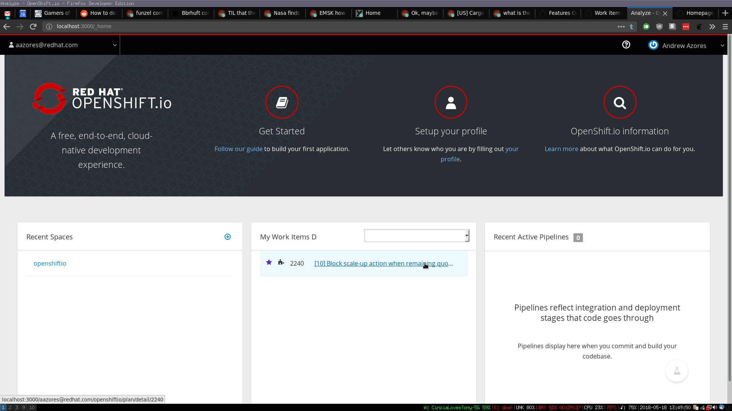Open the Firefox hamburger menu

[x=724, y=27]
